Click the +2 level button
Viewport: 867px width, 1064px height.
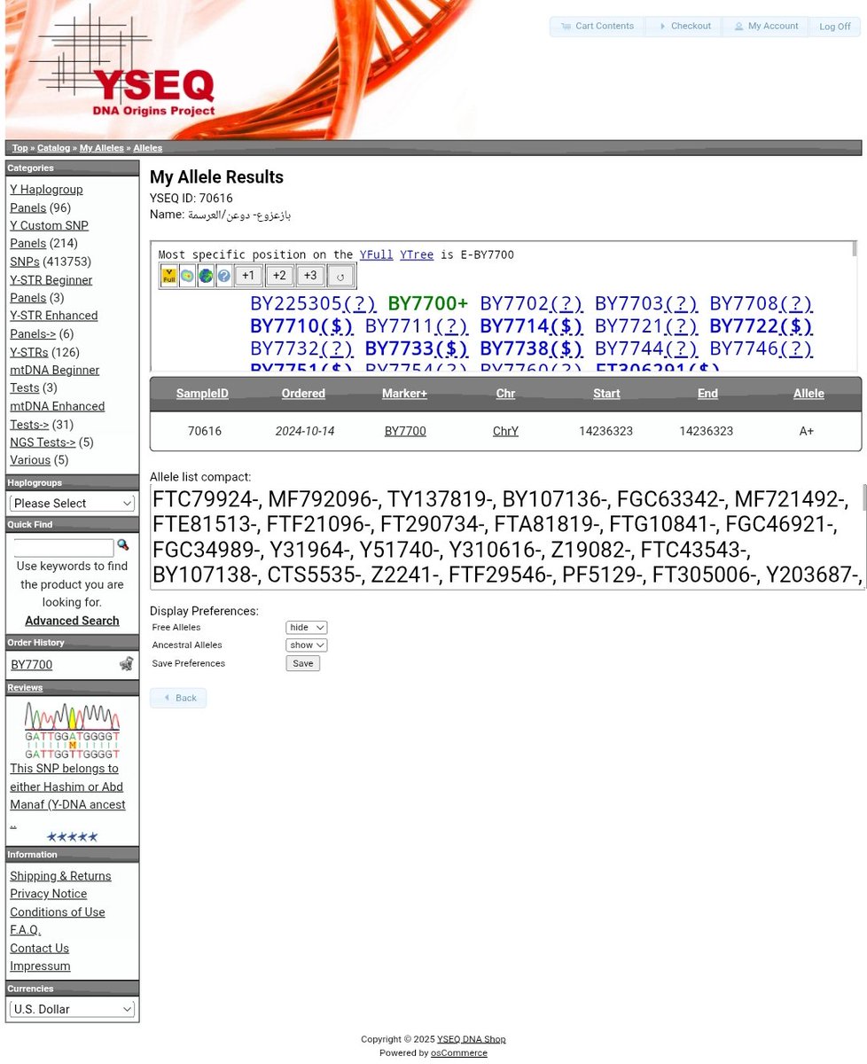(279, 276)
